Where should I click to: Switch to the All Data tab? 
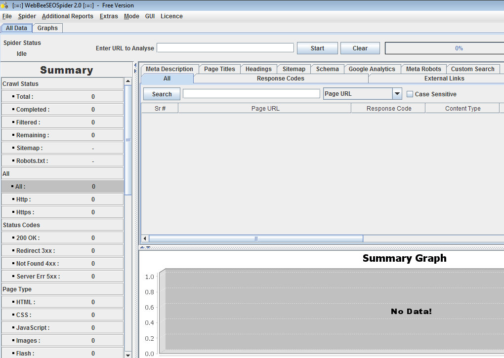[16, 28]
